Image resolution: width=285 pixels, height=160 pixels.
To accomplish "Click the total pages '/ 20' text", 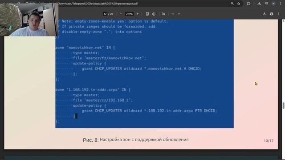I will click(110, 14).
